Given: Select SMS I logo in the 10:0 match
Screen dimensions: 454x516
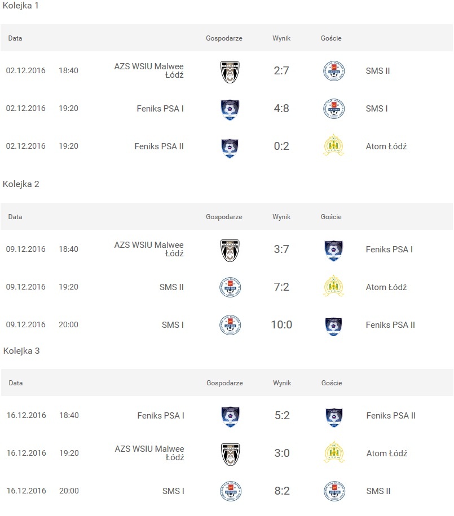Looking at the screenshot, I should pos(230,325).
